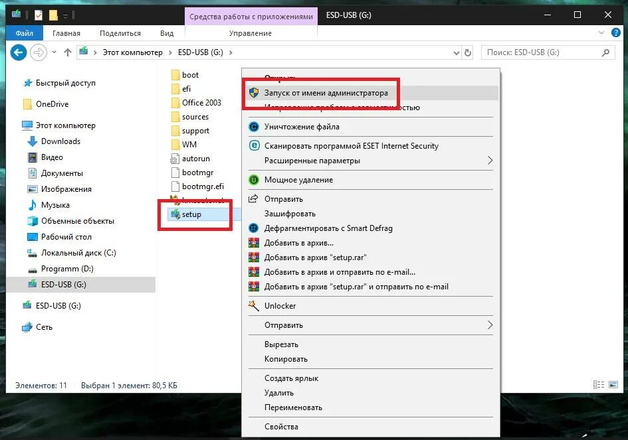This screenshot has height=440, width=628.
Task: Click the search magnifier icon
Action: (x=606, y=52)
